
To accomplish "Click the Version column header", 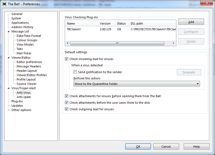I will 106,23.
